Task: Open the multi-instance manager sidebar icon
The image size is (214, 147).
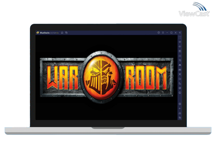Action: tap(180, 83)
